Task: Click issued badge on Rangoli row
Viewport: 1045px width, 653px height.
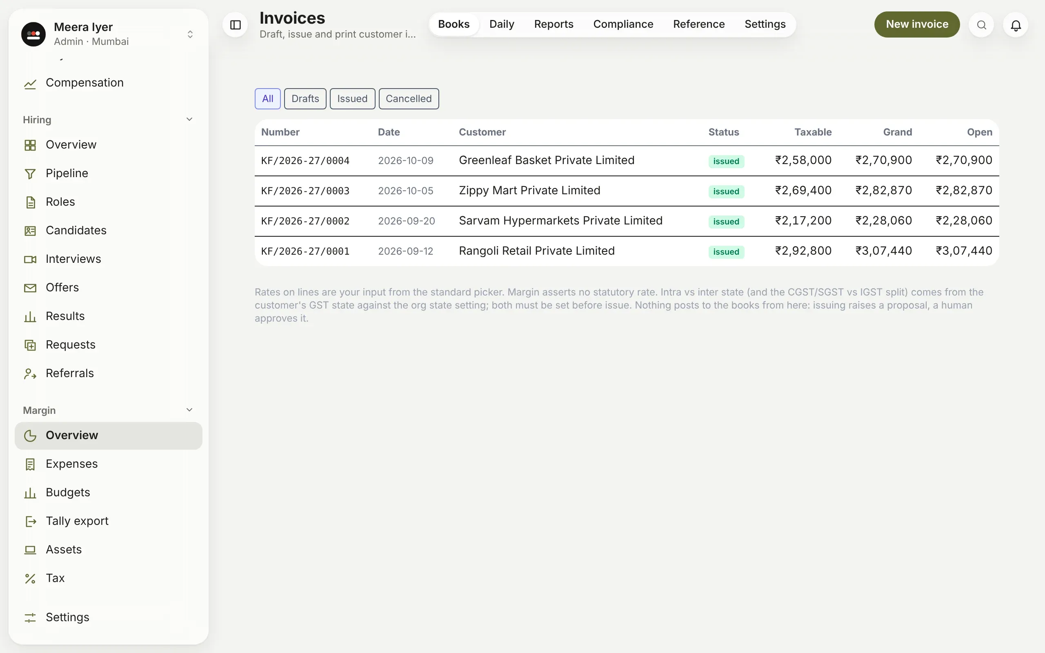Action: coord(726,252)
